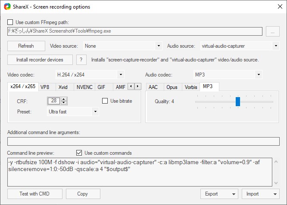This screenshot has height=205, width=287.
Task: Select the x264 / x265 tab
Action: [x=23, y=86]
